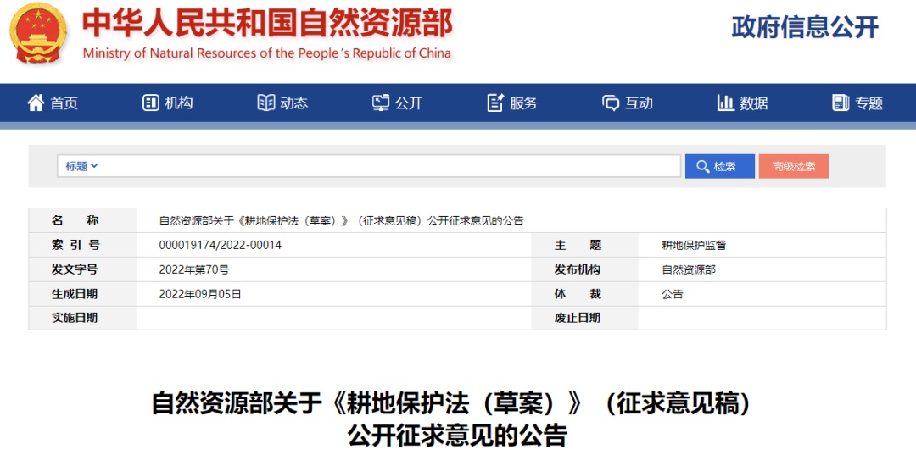The image size is (916, 455).
Task: Click the home icon beside 首页
Action: (36, 103)
